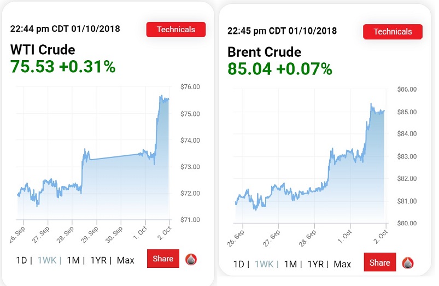Open Technicals for Brent Crude

[393, 32]
